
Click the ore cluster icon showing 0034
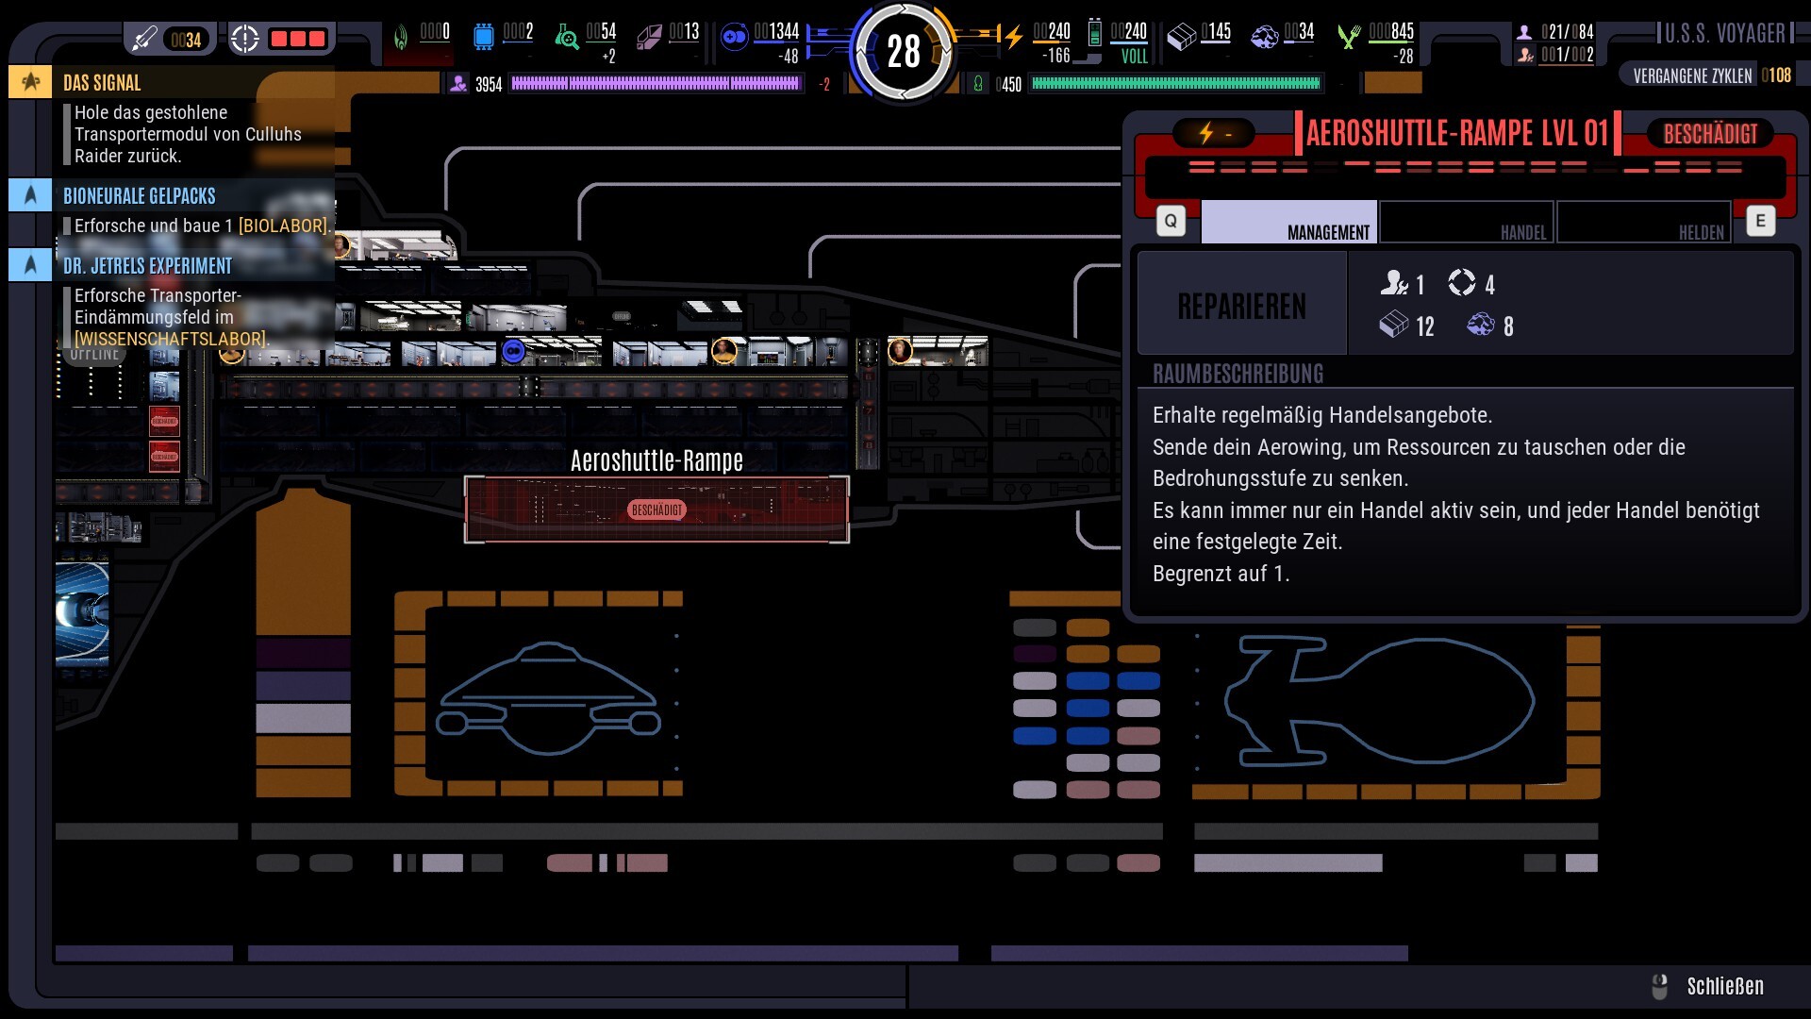pyautogui.click(x=1264, y=37)
